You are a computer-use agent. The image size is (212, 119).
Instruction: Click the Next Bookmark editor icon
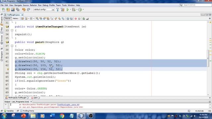pos(60,19)
